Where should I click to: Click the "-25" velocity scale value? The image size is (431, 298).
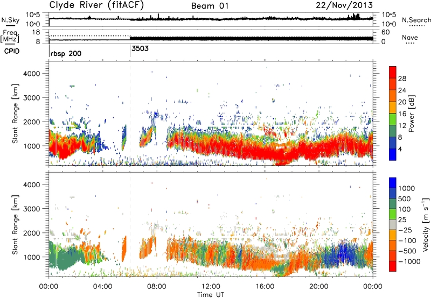406,230
